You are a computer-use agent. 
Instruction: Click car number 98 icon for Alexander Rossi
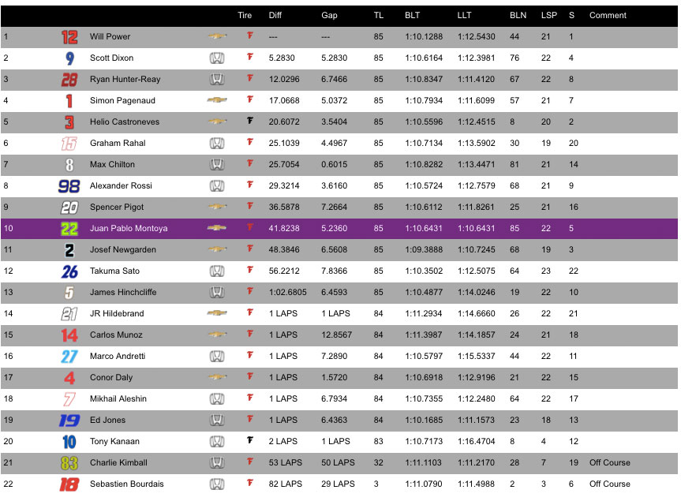(69, 186)
